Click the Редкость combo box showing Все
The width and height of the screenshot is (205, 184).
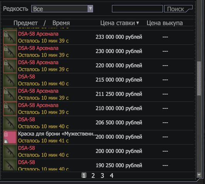coord(62,9)
